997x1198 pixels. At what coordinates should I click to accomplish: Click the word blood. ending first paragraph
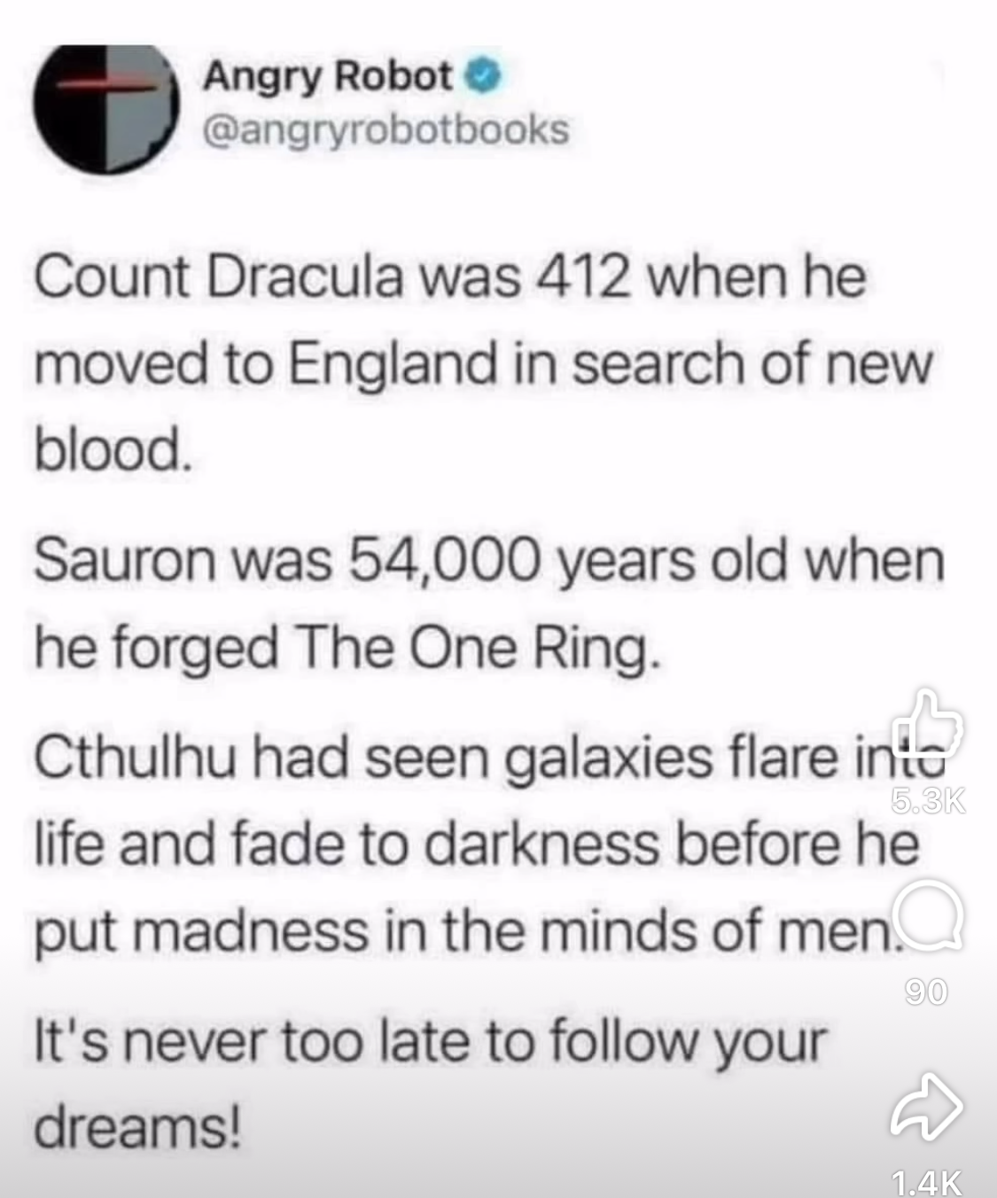(x=112, y=451)
